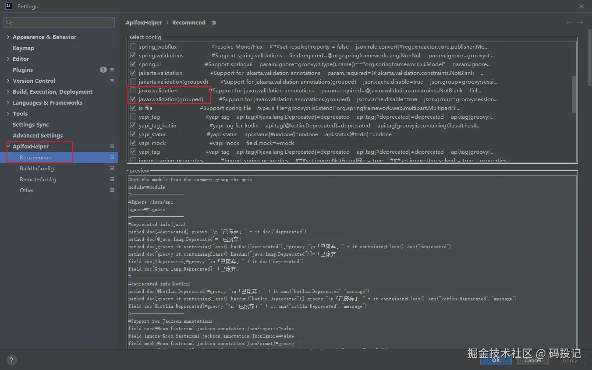Viewport: 592px width, 370px height.
Task: Click the project-level icon next to Recommend row
Action: coord(112,157)
